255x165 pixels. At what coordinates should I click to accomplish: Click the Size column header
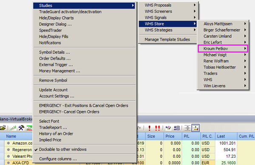[x=154, y=136]
